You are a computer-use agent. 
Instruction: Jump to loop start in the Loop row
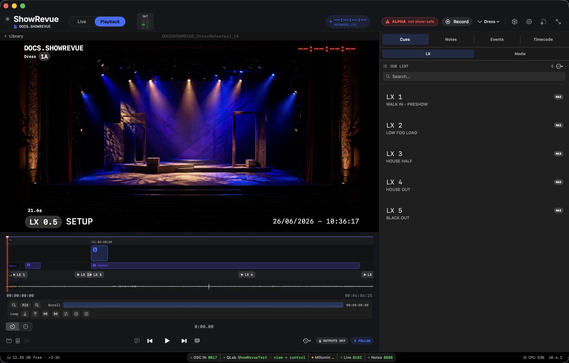pos(46,314)
